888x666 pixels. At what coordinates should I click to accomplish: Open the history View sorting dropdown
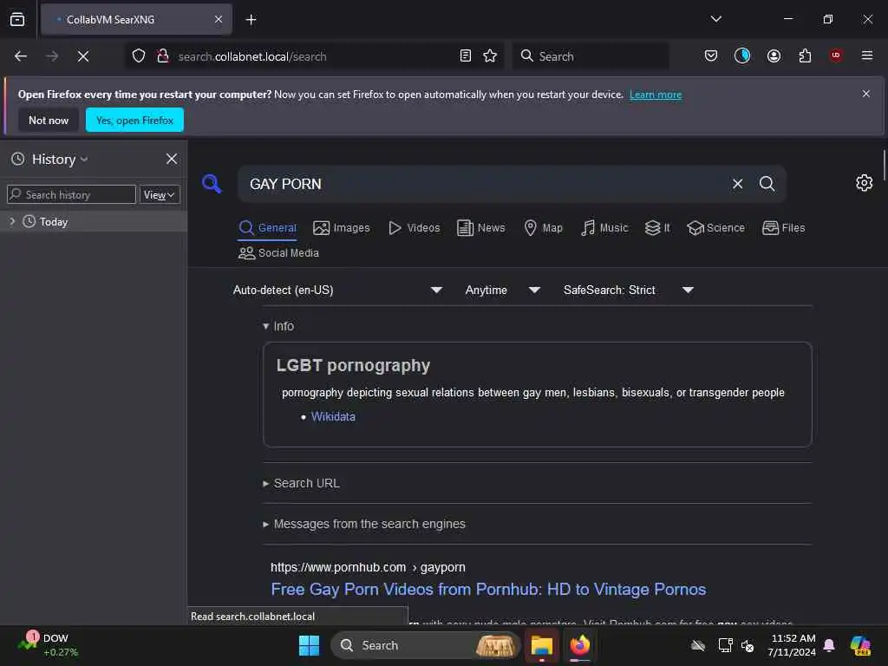pyautogui.click(x=160, y=195)
